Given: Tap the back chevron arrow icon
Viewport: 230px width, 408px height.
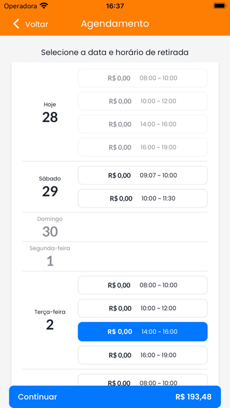Looking at the screenshot, I should (x=16, y=23).
